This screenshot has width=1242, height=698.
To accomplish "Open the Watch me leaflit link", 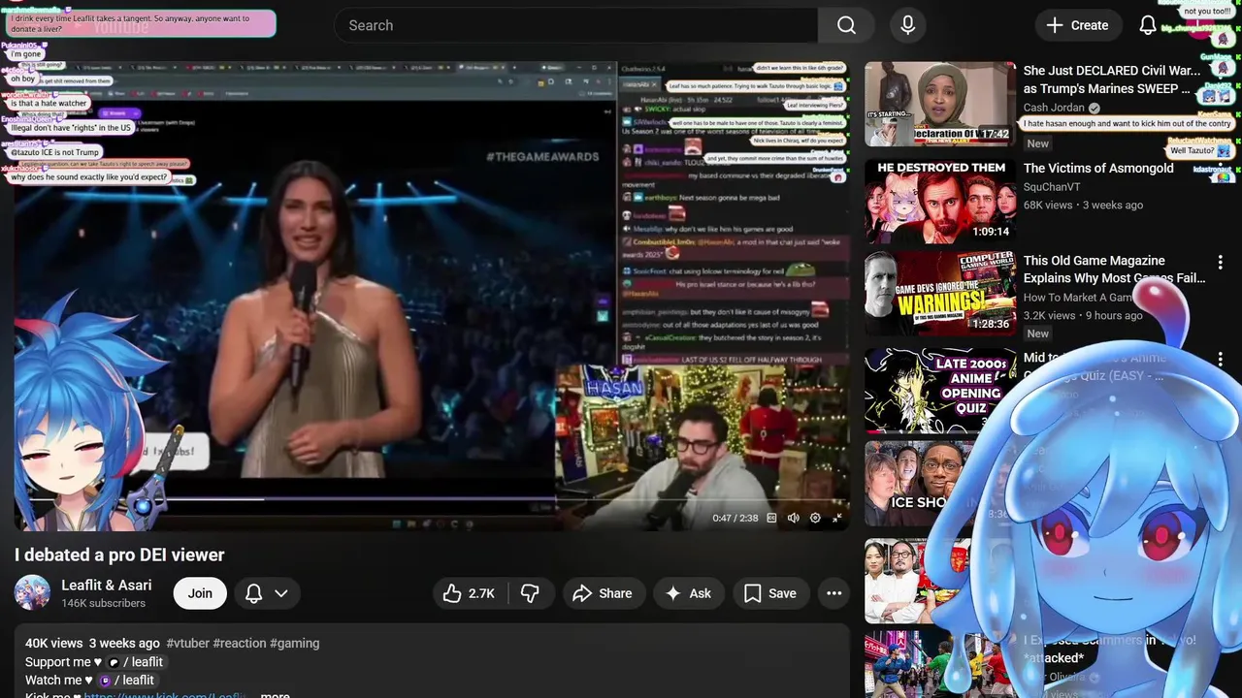I will [x=127, y=681].
